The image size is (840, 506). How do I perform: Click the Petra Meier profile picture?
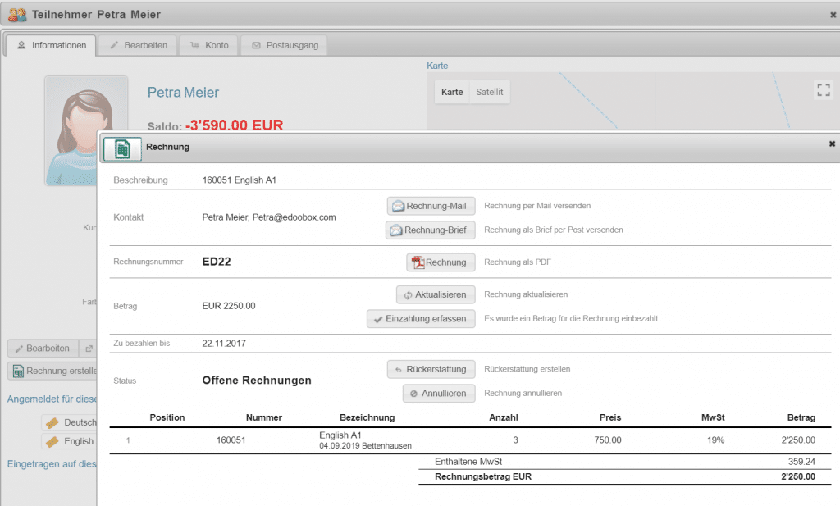coord(85,131)
